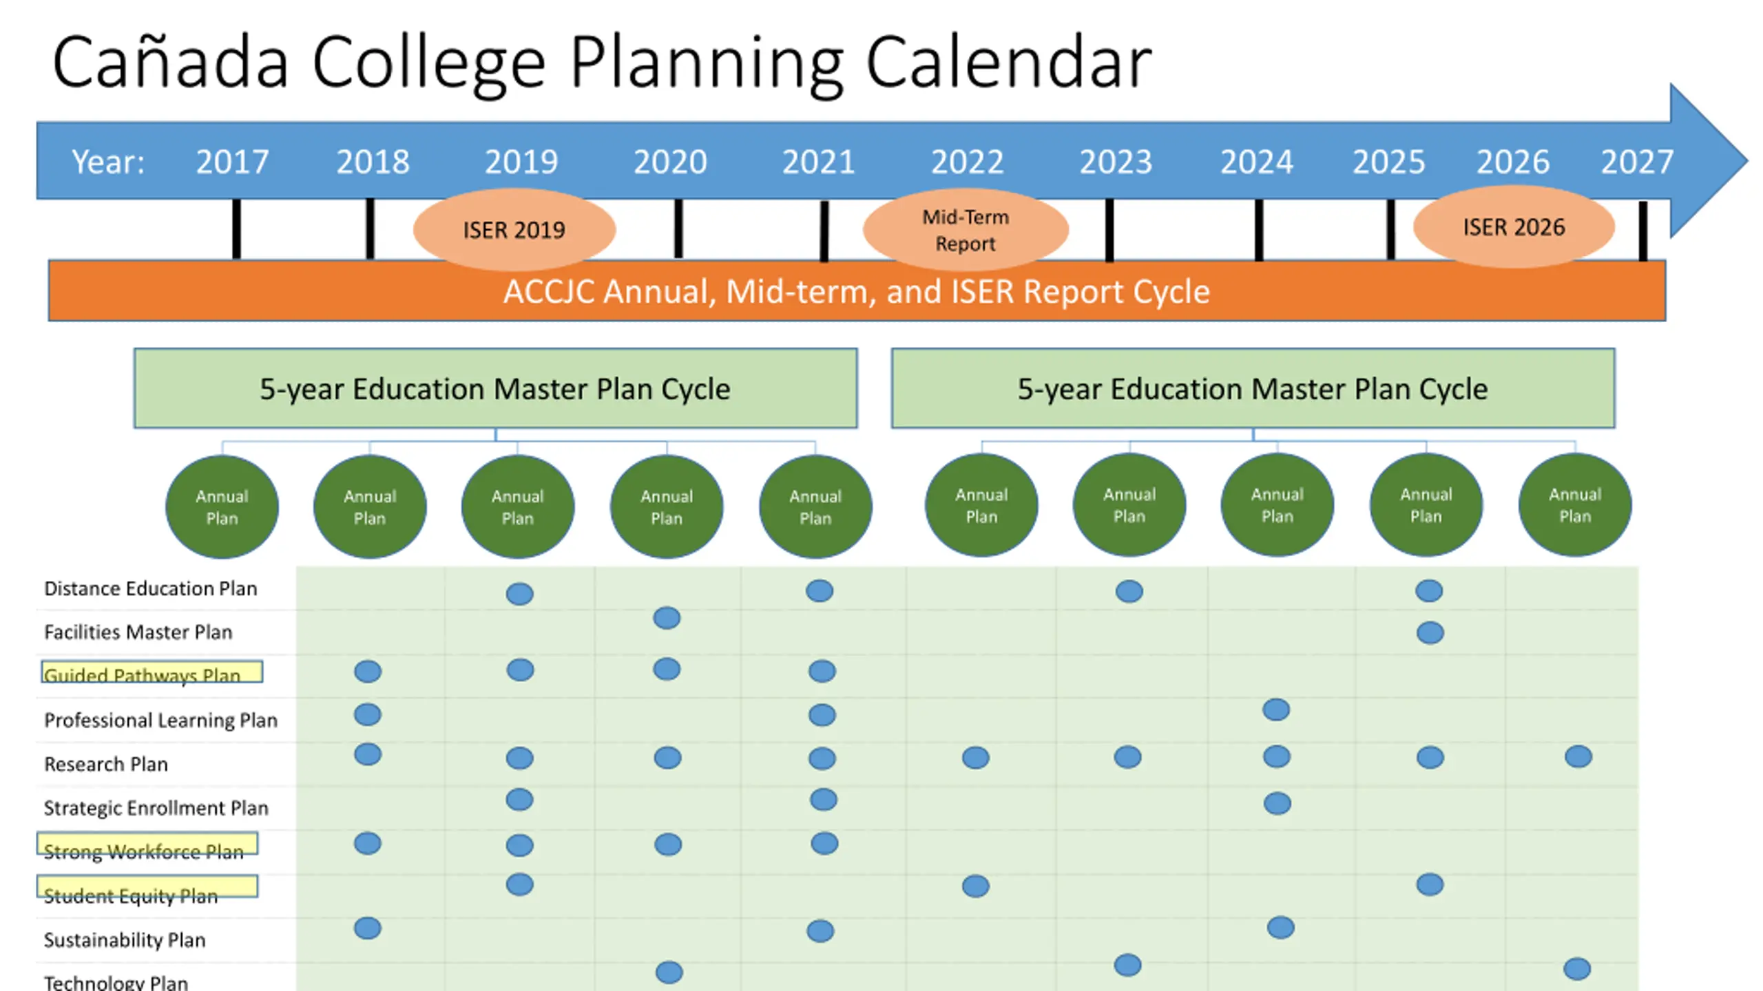Viewport: 1763px width, 991px height.
Task: Select the Mid-Term Report oval
Action: click(965, 230)
